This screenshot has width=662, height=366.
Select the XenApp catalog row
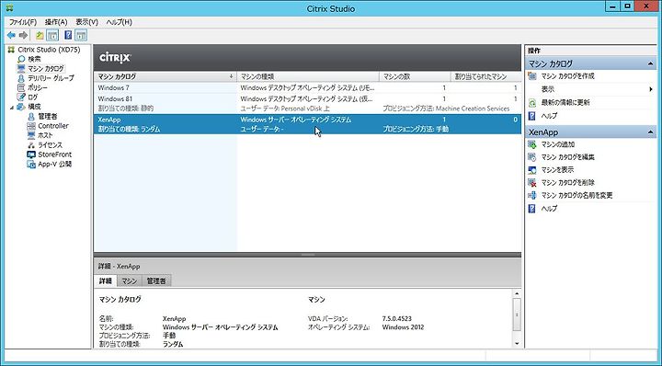click(x=307, y=124)
